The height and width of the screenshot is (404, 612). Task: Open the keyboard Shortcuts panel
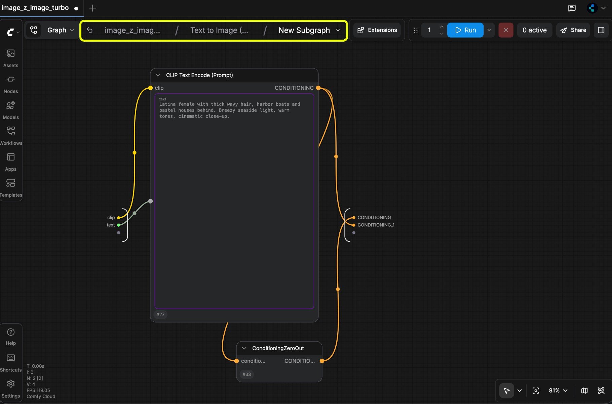click(11, 363)
